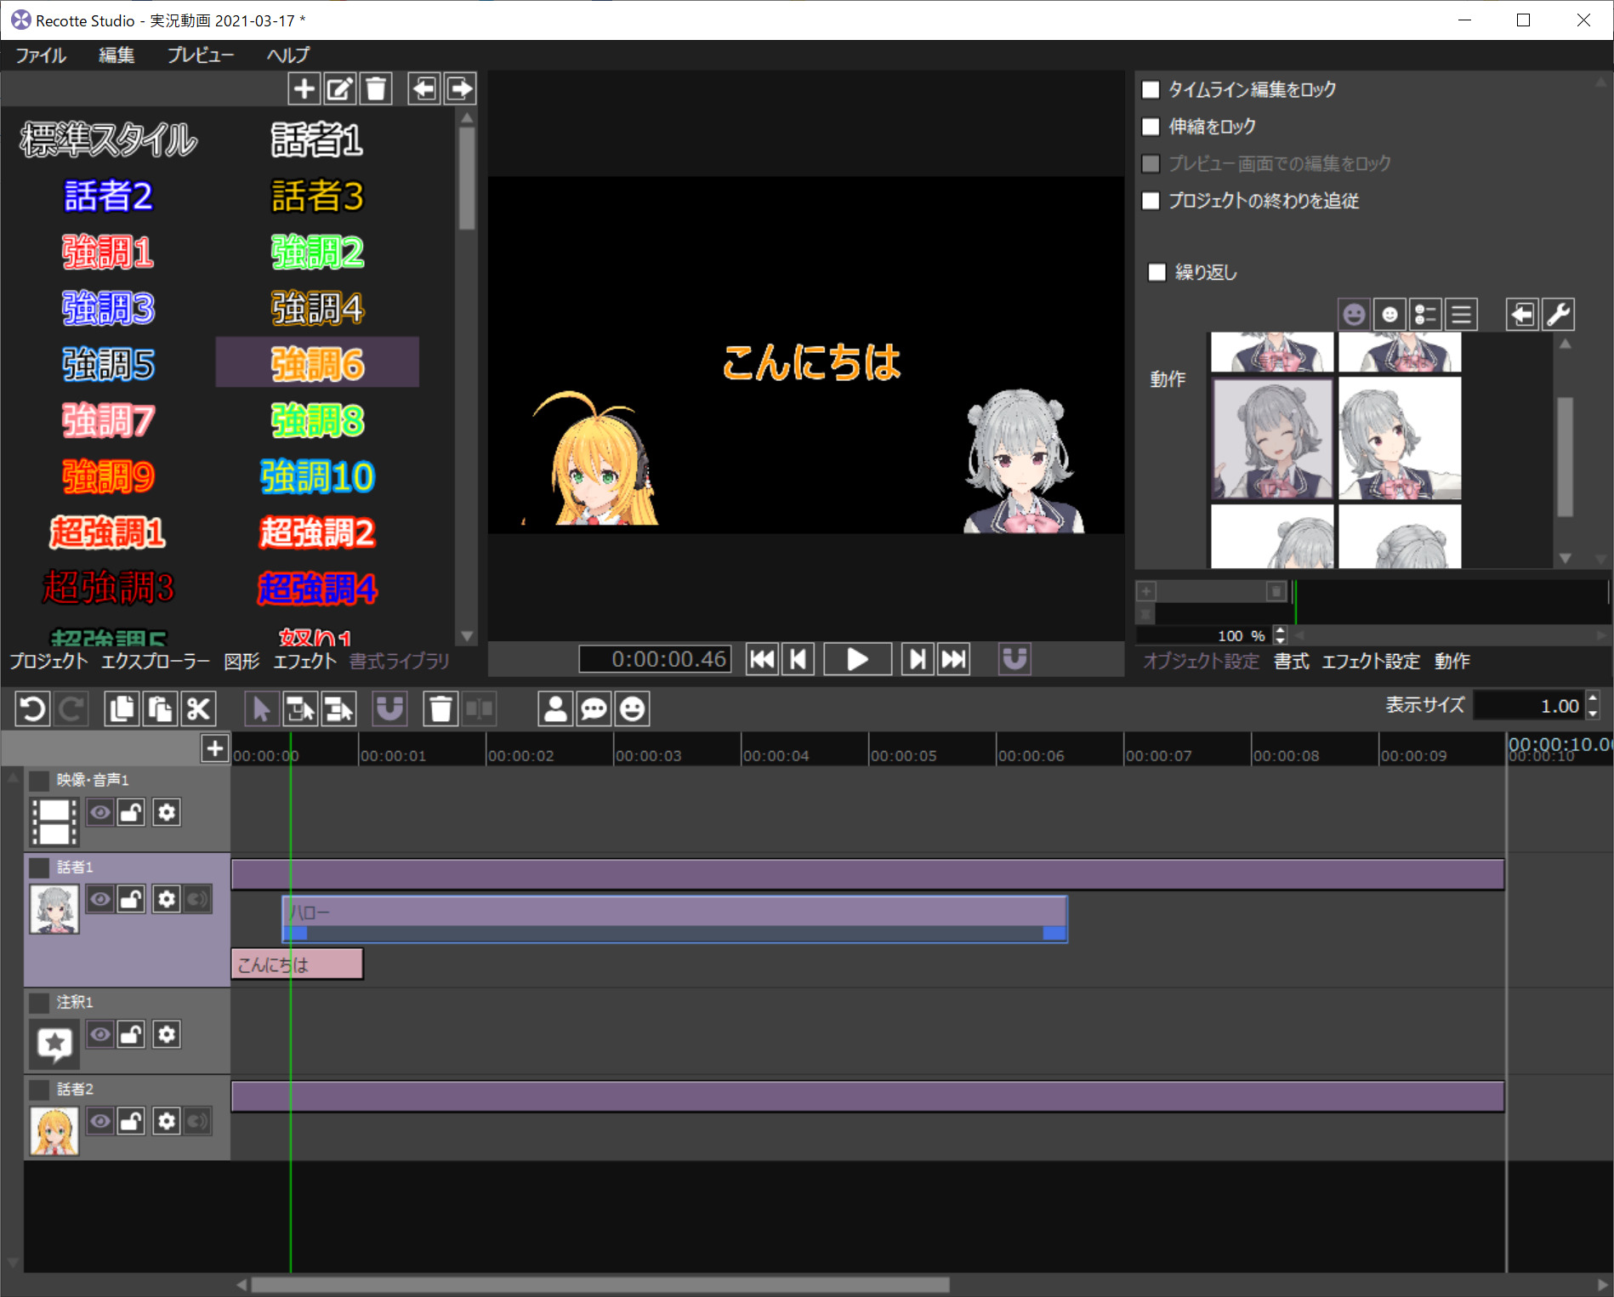Add a speech bubble comment object

click(594, 708)
